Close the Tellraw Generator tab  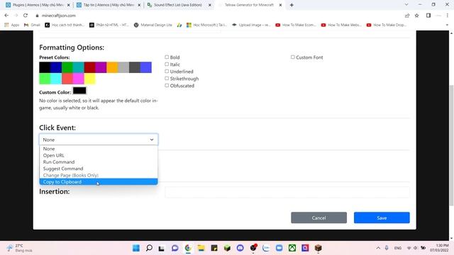pos(280,5)
